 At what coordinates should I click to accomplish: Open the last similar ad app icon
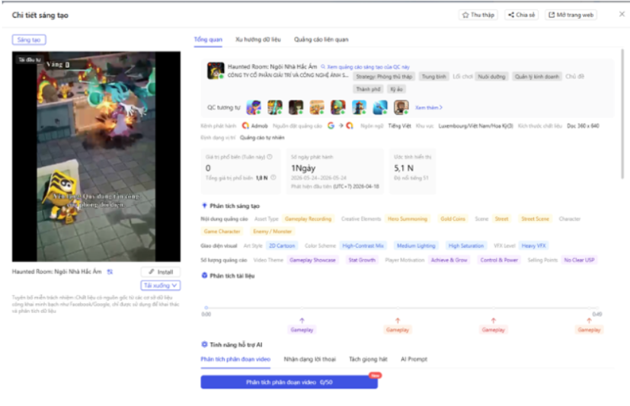401,107
